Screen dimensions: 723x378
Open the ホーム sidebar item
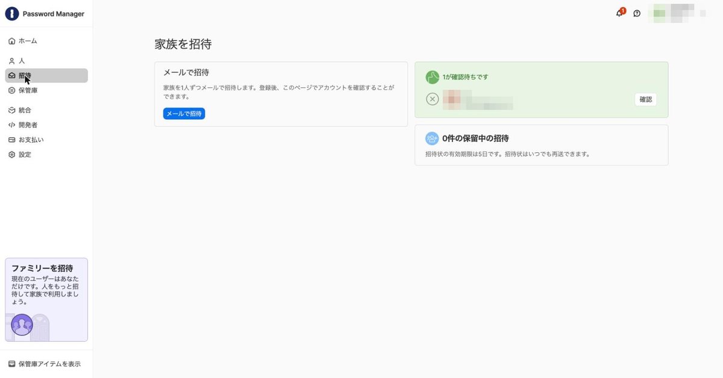[x=46, y=41]
